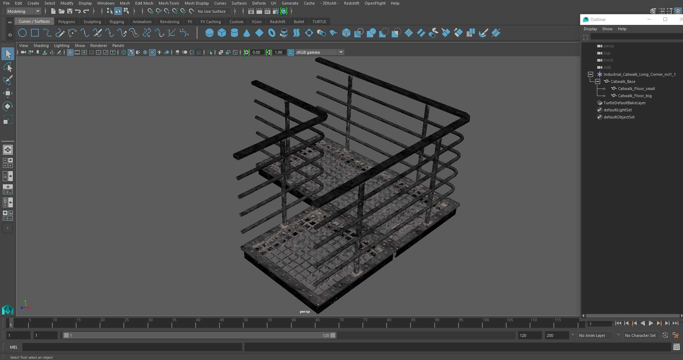The image size is (683, 360).
Task: Activate the Lasso Select tool
Action: [x=8, y=67]
